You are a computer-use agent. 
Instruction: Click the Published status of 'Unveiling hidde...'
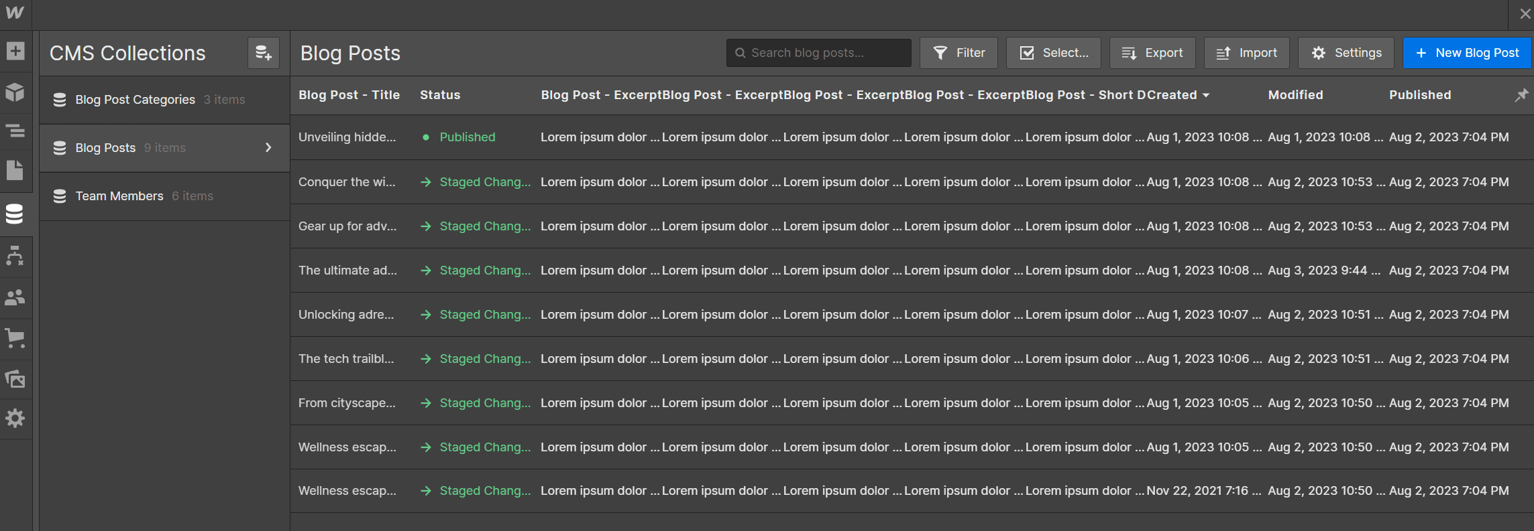point(467,137)
